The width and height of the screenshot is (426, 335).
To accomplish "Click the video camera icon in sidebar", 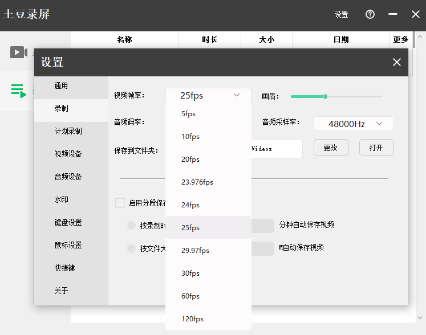I will pos(18,52).
